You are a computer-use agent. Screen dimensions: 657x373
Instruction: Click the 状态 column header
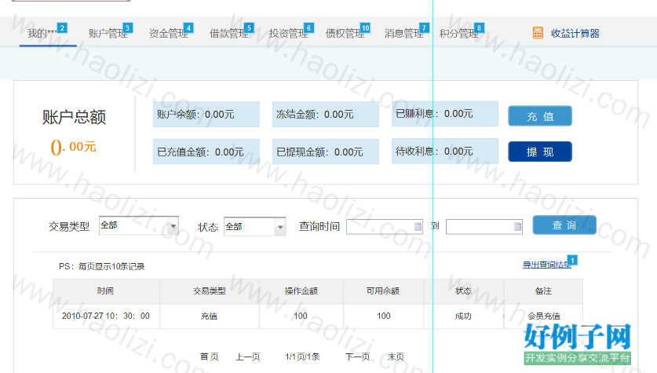(463, 291)
